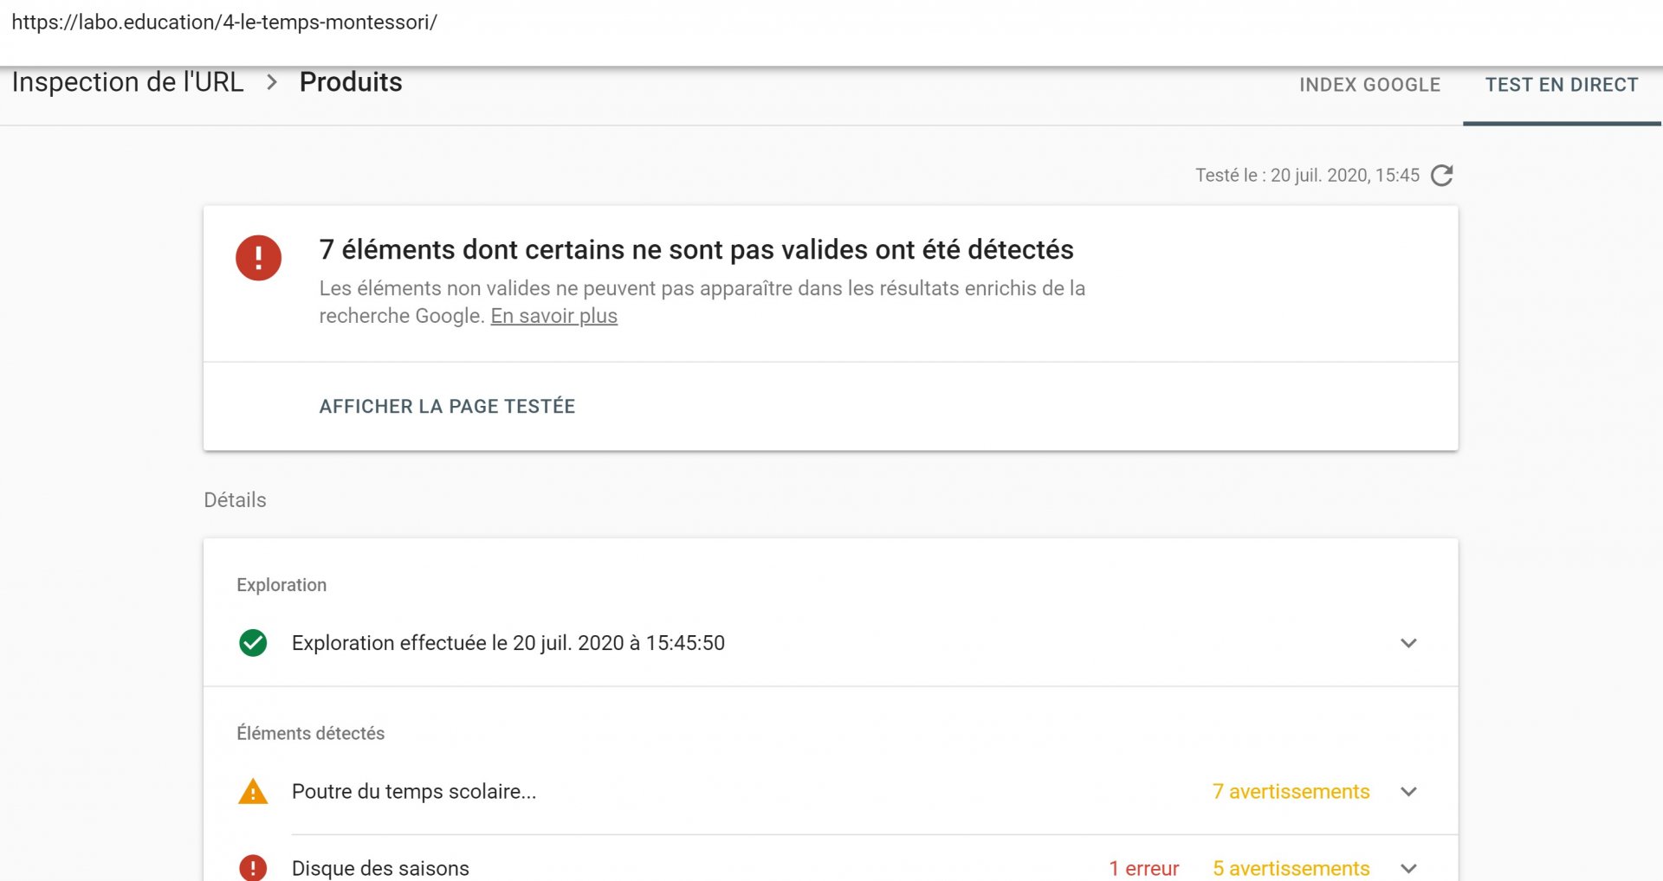Click the 7 éléments détectés headline

click(696, 249)
